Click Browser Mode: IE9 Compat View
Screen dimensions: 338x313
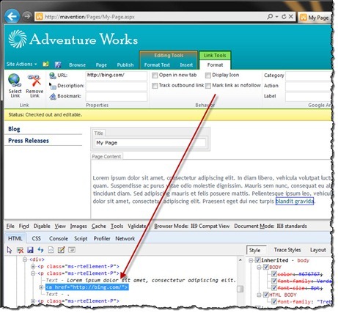pyautogui.click(x=192, y=226)
